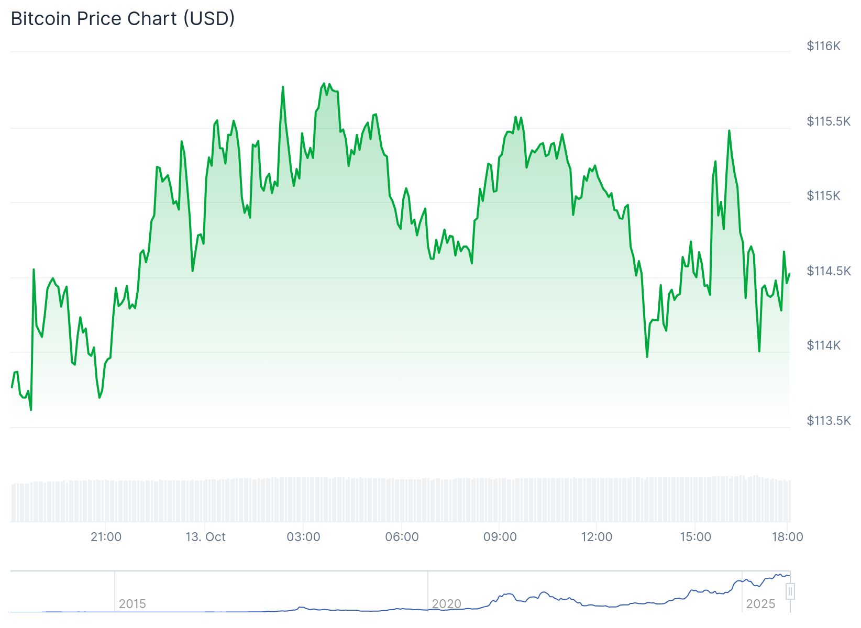Choose the 06:00 time axis label
The width and height of the screenshot is (861, 628).
pos(402,537)
